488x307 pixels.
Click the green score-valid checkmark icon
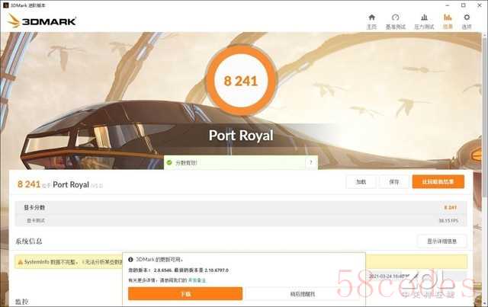click(169, 162)
